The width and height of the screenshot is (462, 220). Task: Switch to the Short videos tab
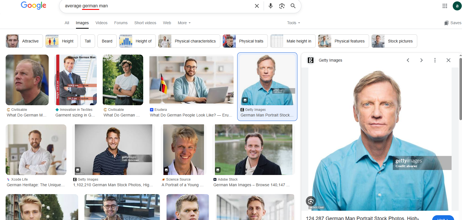click(145, 23)
